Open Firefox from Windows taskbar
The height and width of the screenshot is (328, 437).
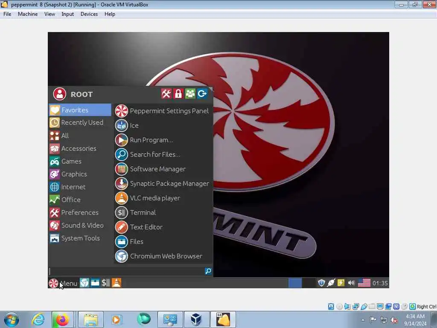62,319
